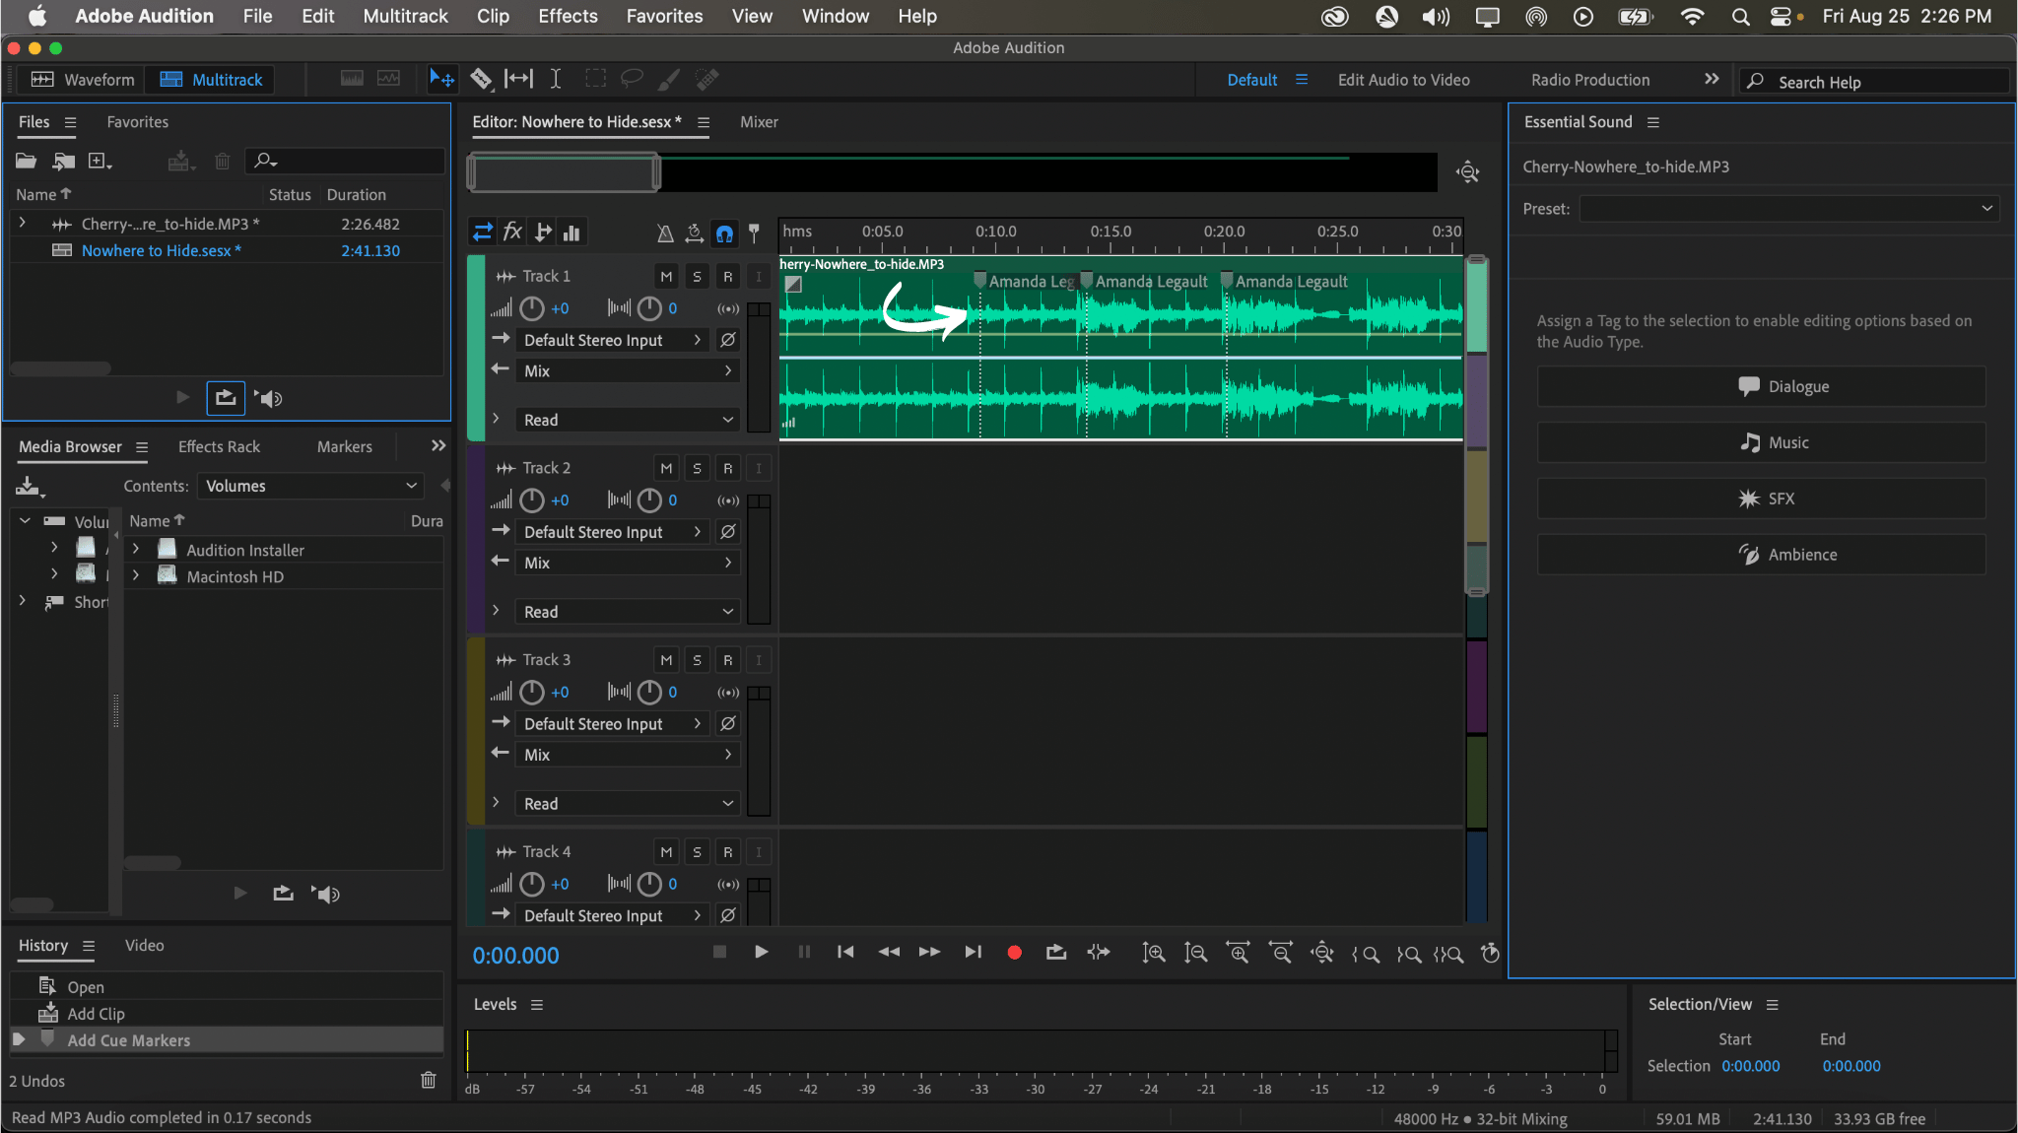
Task: Toggle snapping with the magnet icon
Action: click(x=725, y=233)
